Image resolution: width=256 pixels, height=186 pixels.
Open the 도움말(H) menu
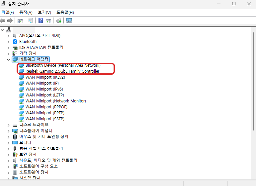coord(65,12)
